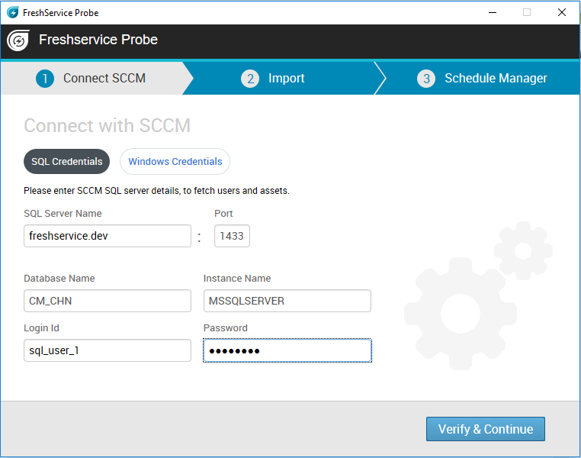The width and height of the screenshot is (581, 458).
Task: Click the 'SQL Server Name' label
Action: coord(63,214)
